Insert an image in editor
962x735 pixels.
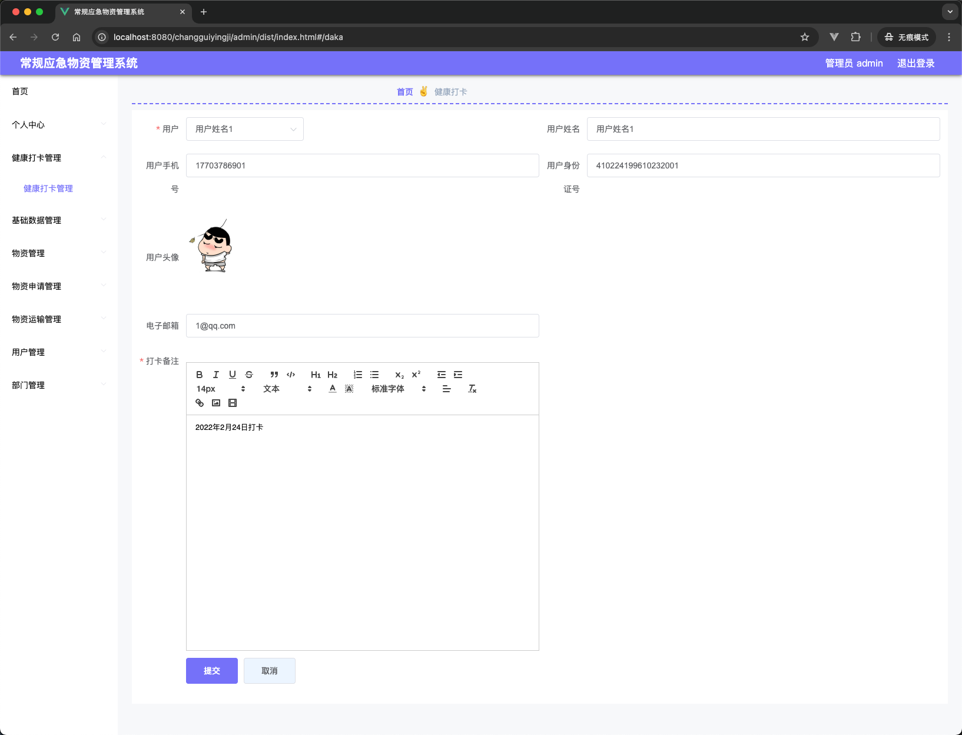tap(216, 403)
